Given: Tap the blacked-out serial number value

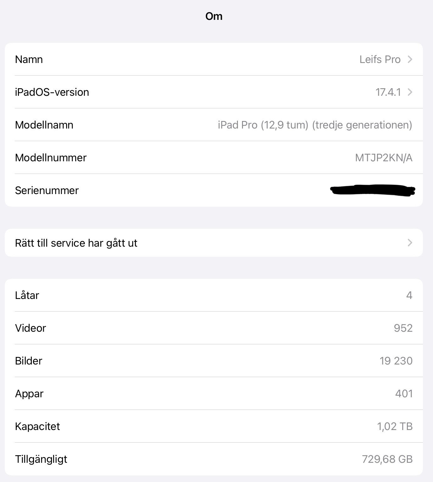Looking at the screenshot, I should [373, 190].
